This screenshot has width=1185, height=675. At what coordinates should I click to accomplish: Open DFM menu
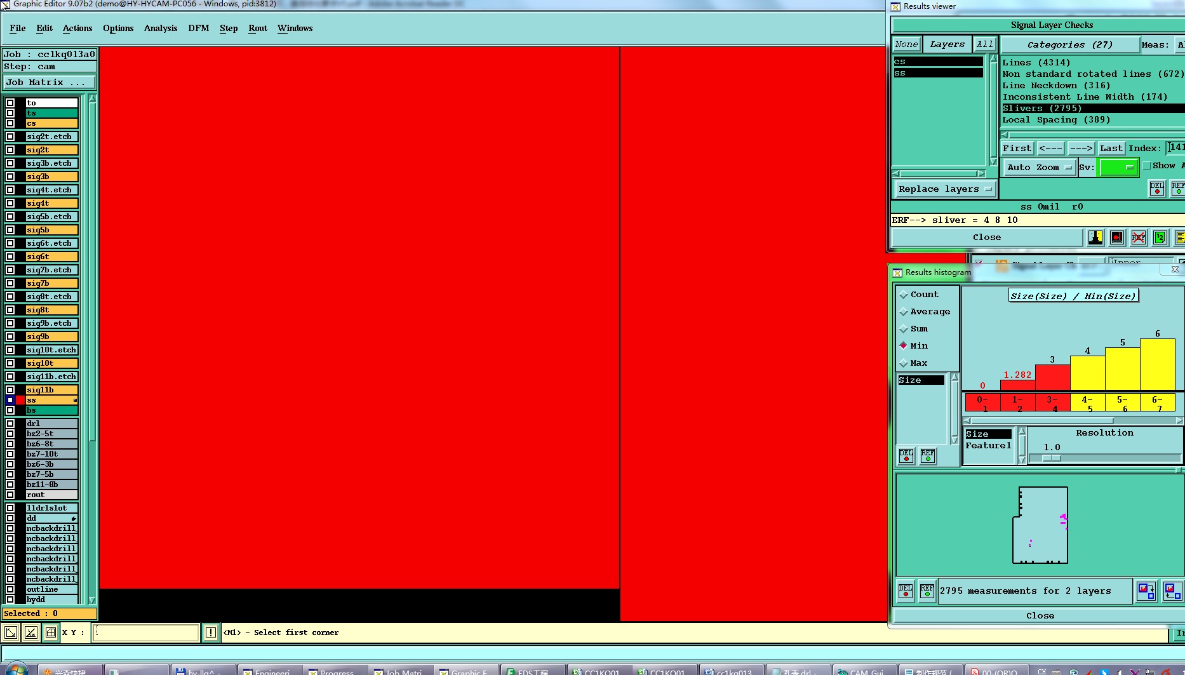coord(199,29)
